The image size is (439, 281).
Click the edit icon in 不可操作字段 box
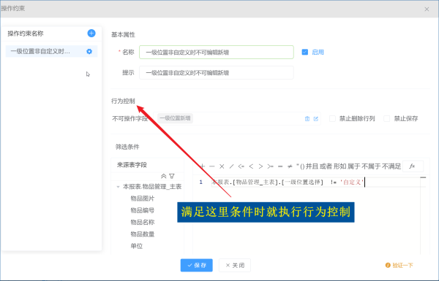pos(316,119)
